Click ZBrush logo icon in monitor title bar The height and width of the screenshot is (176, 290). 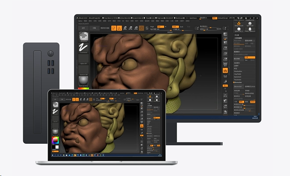click(x=77, y=18)
